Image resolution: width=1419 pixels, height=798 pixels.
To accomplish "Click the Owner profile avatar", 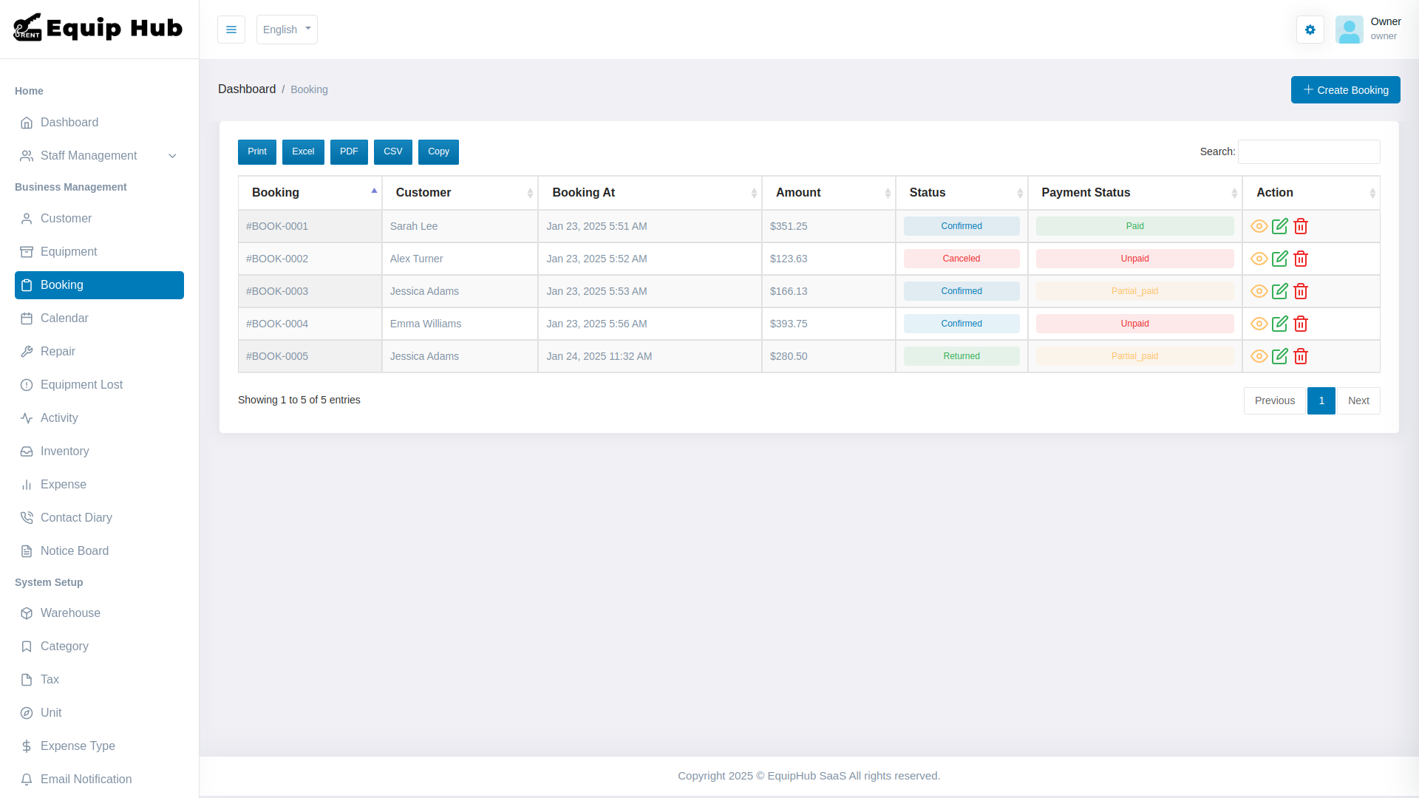I will 1350,30.
